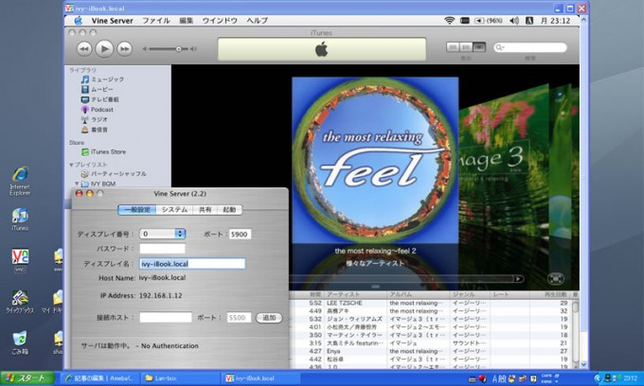Open the ファイル menu
Viewport: 644px width, 386px height.
(x=155, y=20)
